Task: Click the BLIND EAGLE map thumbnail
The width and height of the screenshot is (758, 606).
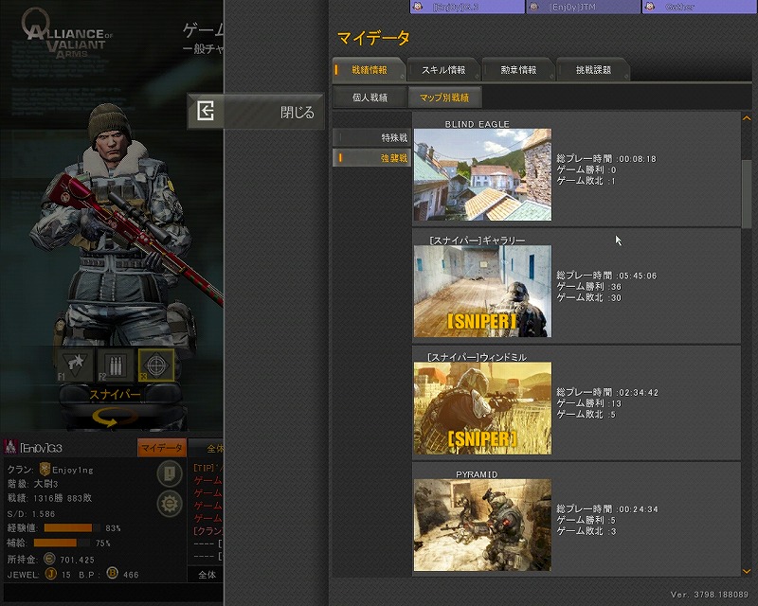Action: coord(482,175)
